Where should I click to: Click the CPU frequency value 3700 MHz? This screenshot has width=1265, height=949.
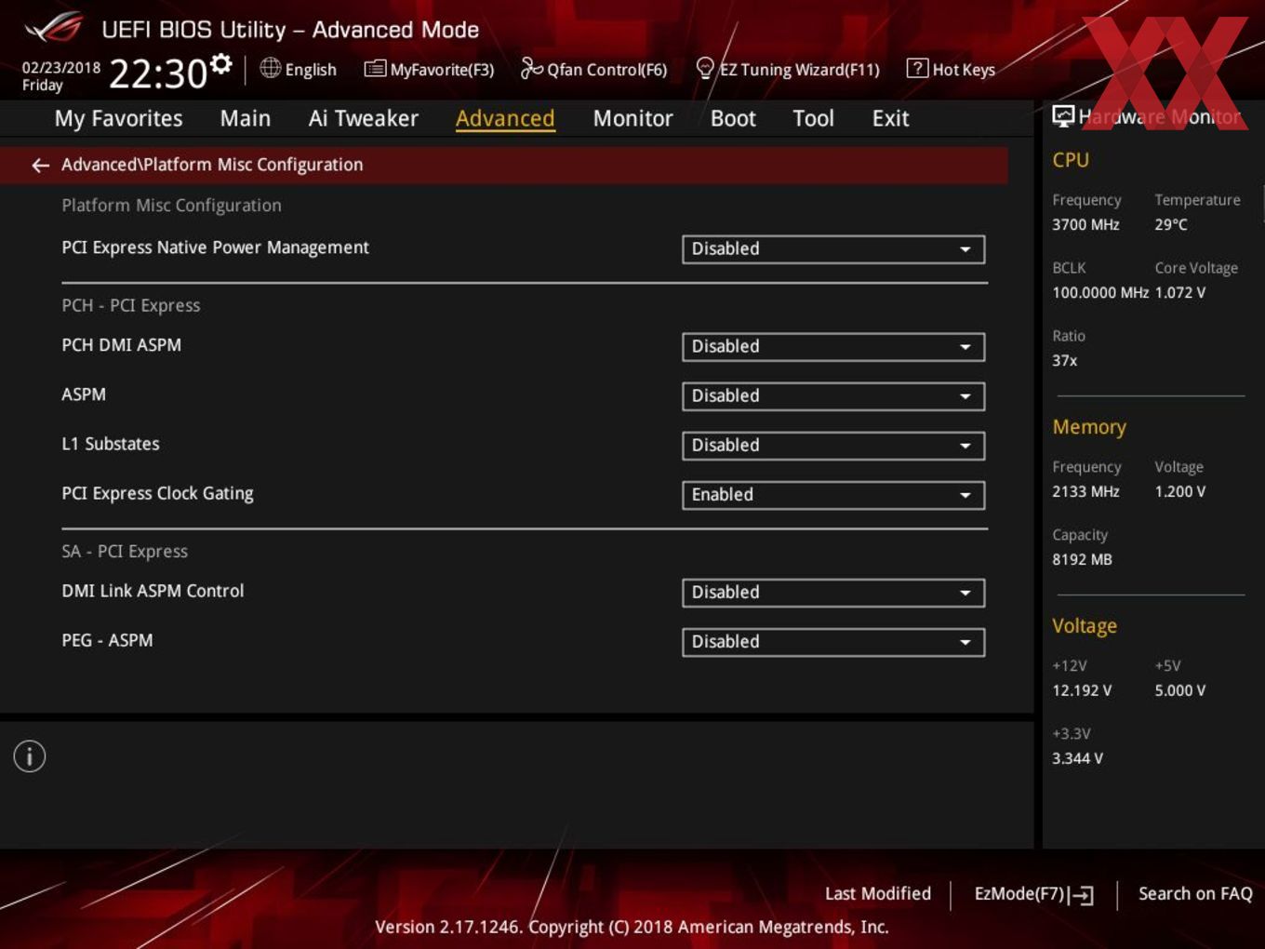point(1085,224)
